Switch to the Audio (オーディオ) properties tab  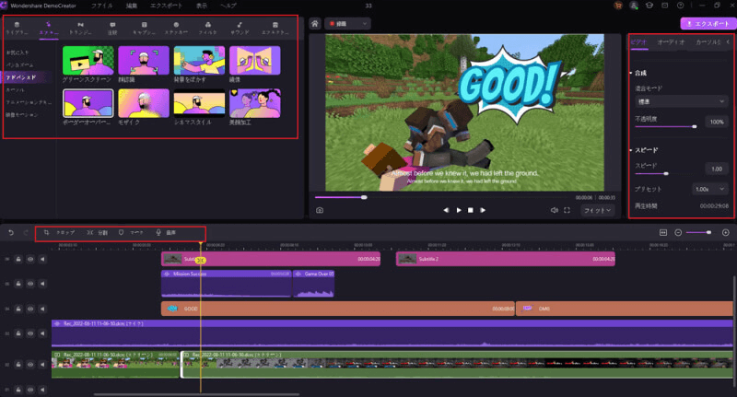[x=671, y=42]
